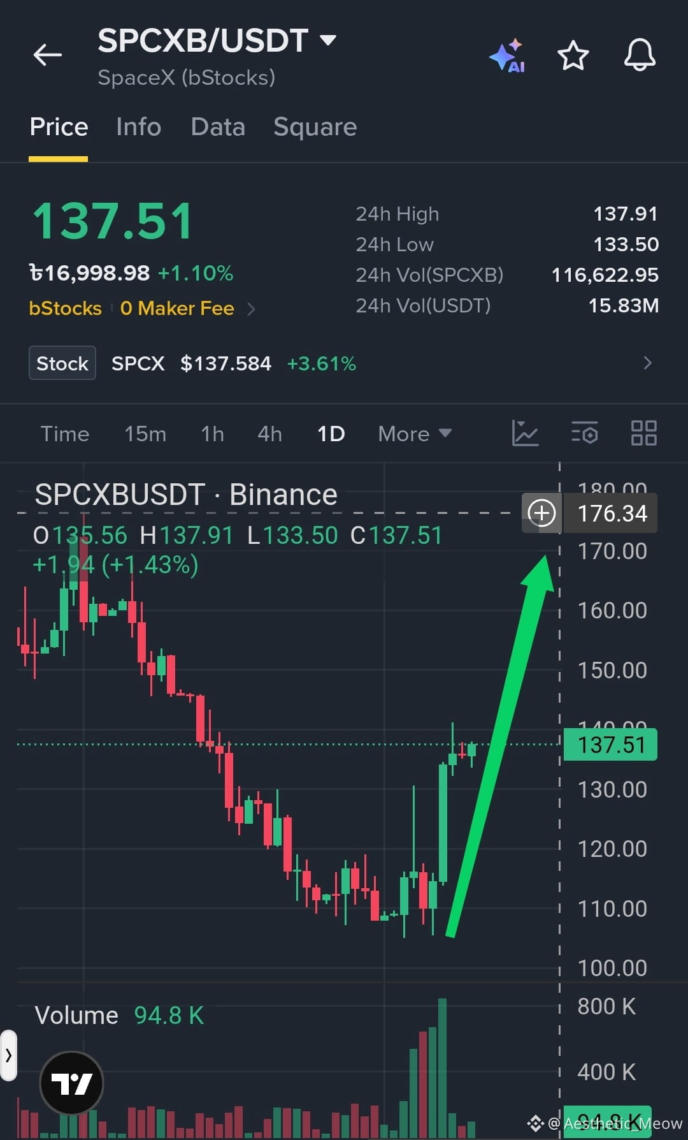Viewport: 688px width, 1140px height.
Task: Switch to the Price tab
Action: tap(59, 127)
